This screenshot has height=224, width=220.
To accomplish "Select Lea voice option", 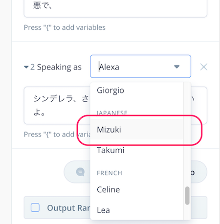I will tap(136, 210).
